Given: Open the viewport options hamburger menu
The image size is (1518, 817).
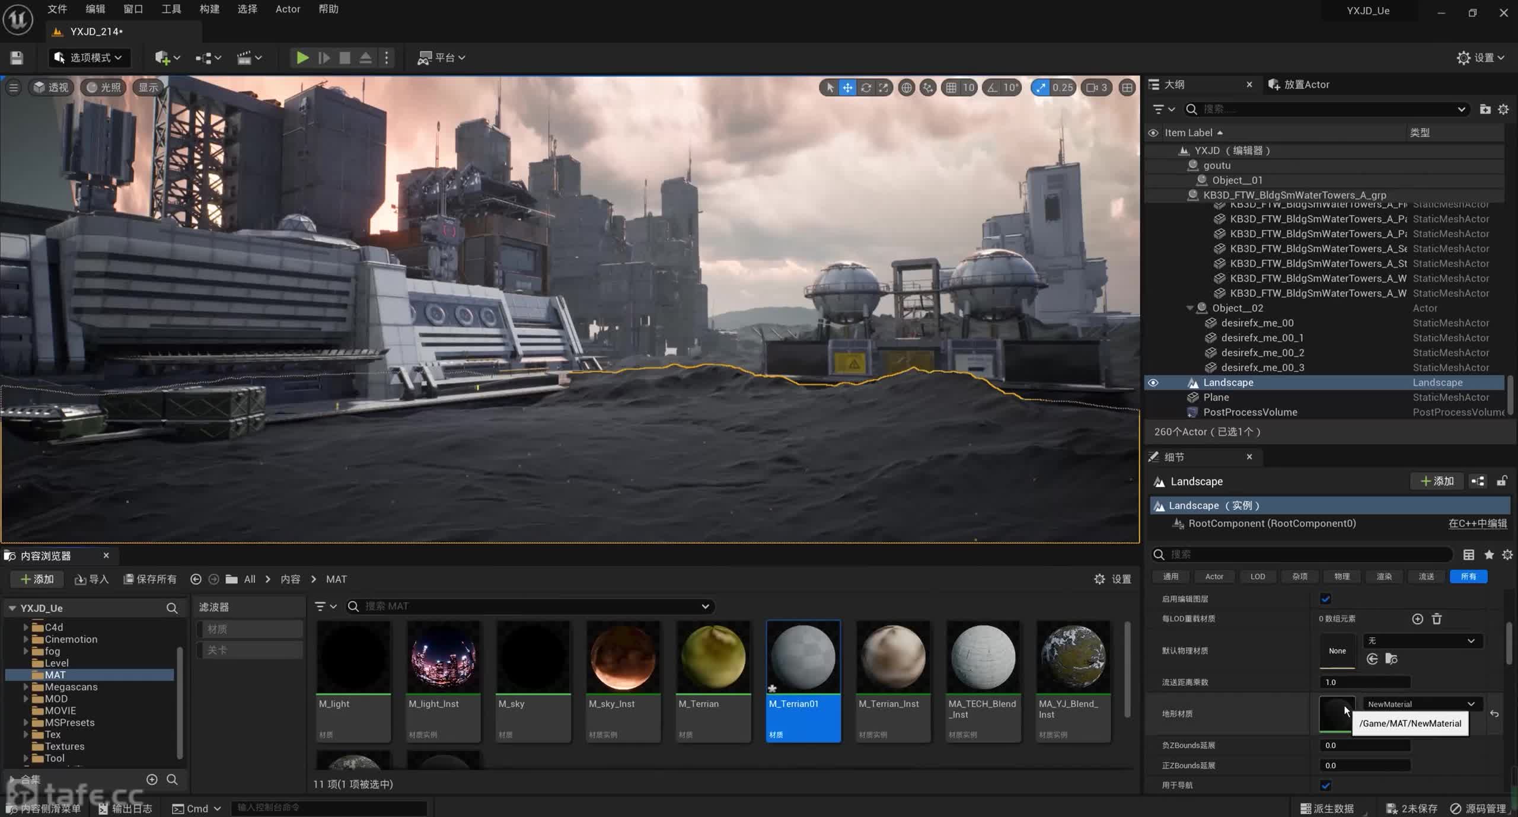Looking at the screenshot, I should coord(14,88).
